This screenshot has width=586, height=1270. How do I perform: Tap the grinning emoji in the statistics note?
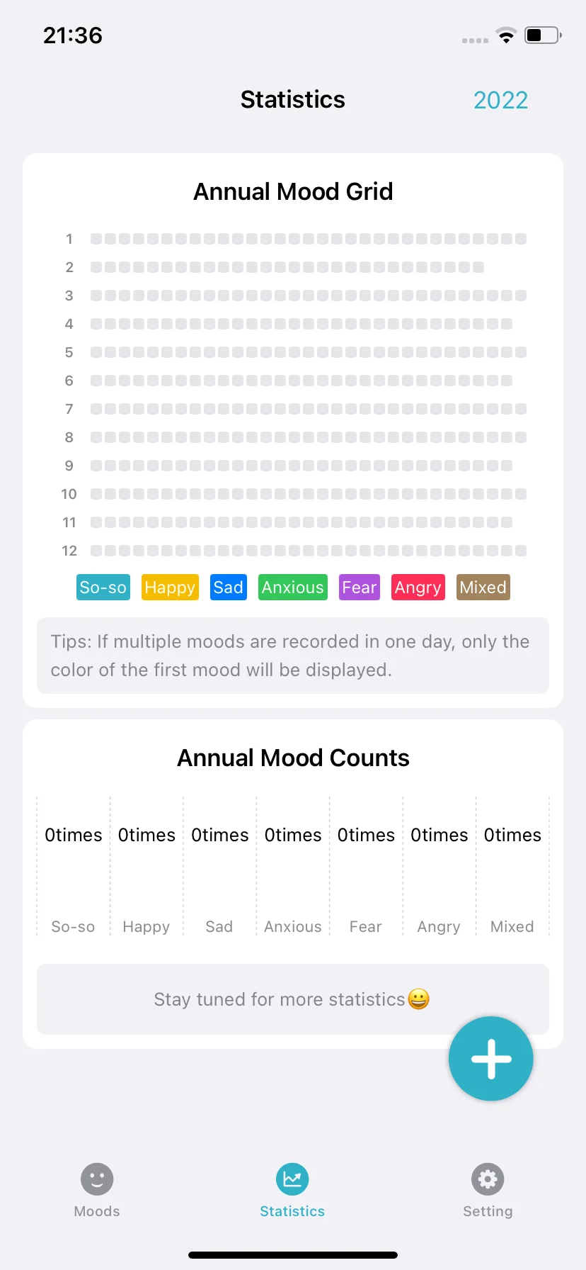(x=419, y=999)
